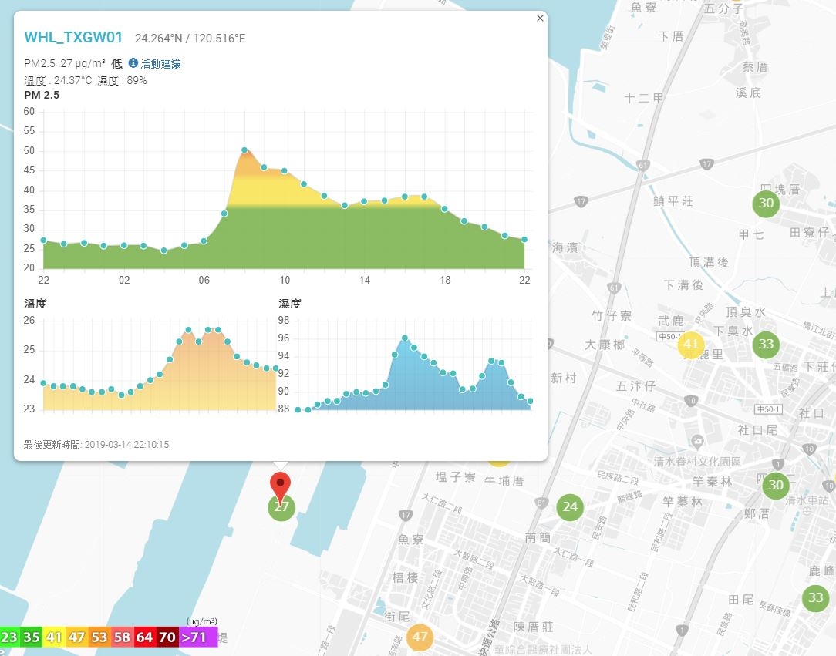The height and width of the screenshot is (656, 836).
Task: Click the highest humidity chart data point
Action: click(405, 338)
